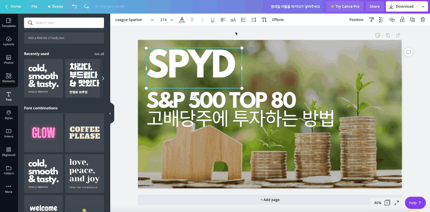Open the Styles sidebar panel

tap(9, 115)
